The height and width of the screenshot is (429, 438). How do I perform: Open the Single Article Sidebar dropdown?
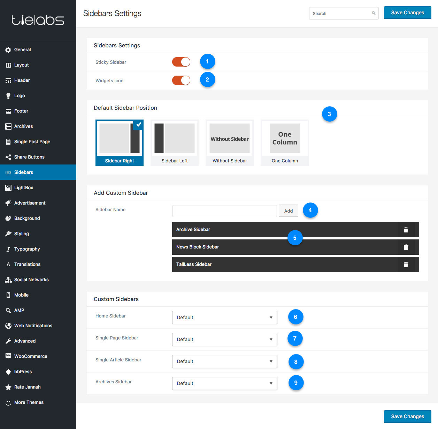coord(225,361)
